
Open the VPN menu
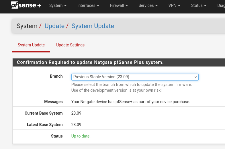(174, 5)
